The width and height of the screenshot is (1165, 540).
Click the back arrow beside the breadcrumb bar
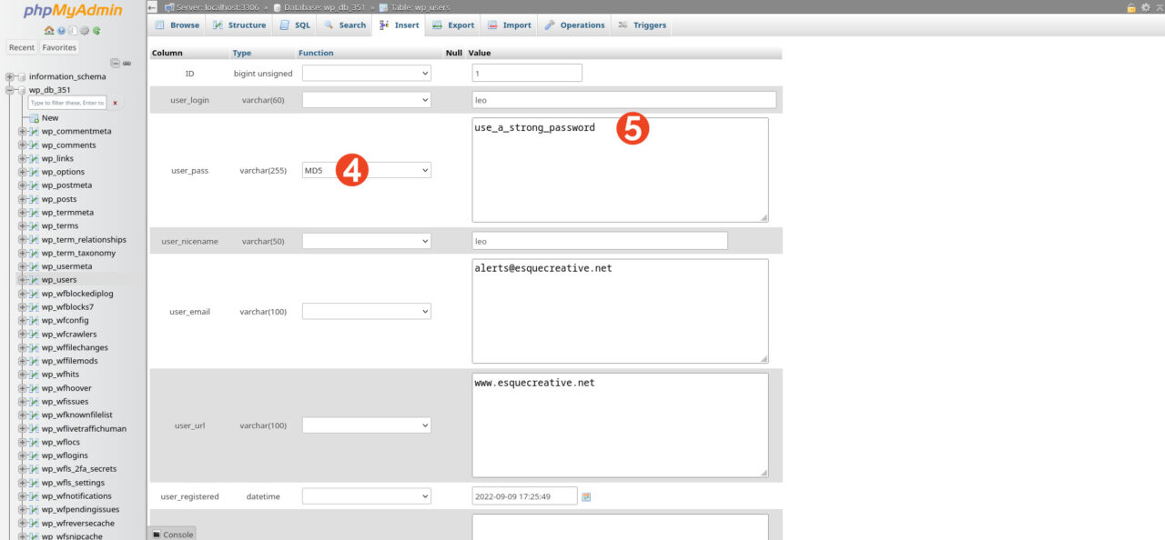click(x=151, y=7)
